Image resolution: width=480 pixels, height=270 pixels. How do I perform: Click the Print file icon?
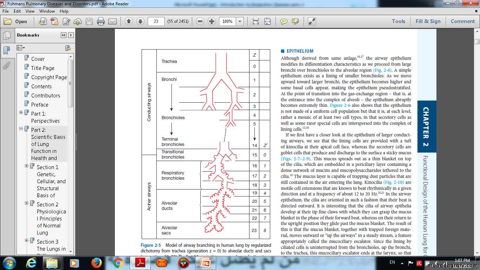point(101,21)
